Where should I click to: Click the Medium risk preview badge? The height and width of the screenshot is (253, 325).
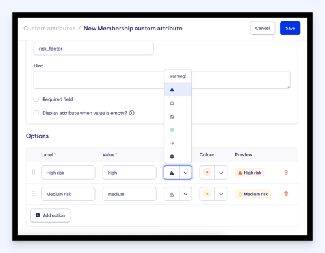coord(253,194)
